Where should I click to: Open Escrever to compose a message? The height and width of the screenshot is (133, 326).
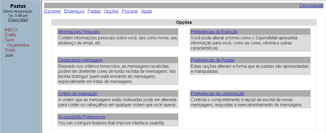pyautogui.click(x=53, y=11)
